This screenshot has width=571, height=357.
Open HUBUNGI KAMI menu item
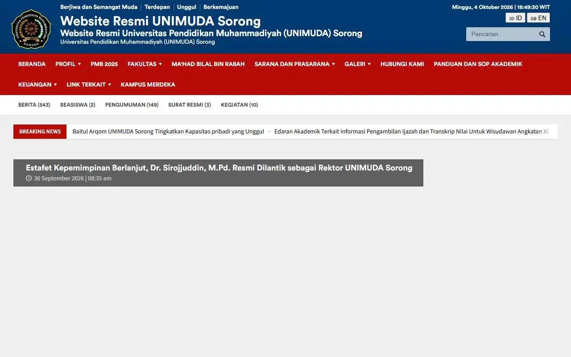402,64
